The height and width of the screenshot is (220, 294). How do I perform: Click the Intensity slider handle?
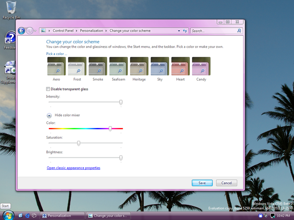(x=121, y=102)
